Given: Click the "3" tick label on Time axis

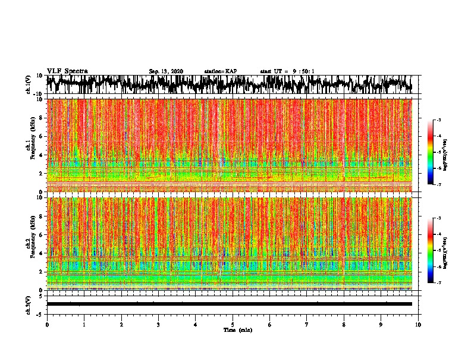Looking at the screenshot, I should (x=158, y=325).
